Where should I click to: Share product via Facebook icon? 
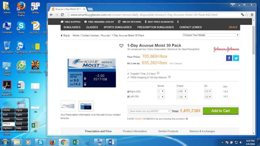click(x=229, y=58)
